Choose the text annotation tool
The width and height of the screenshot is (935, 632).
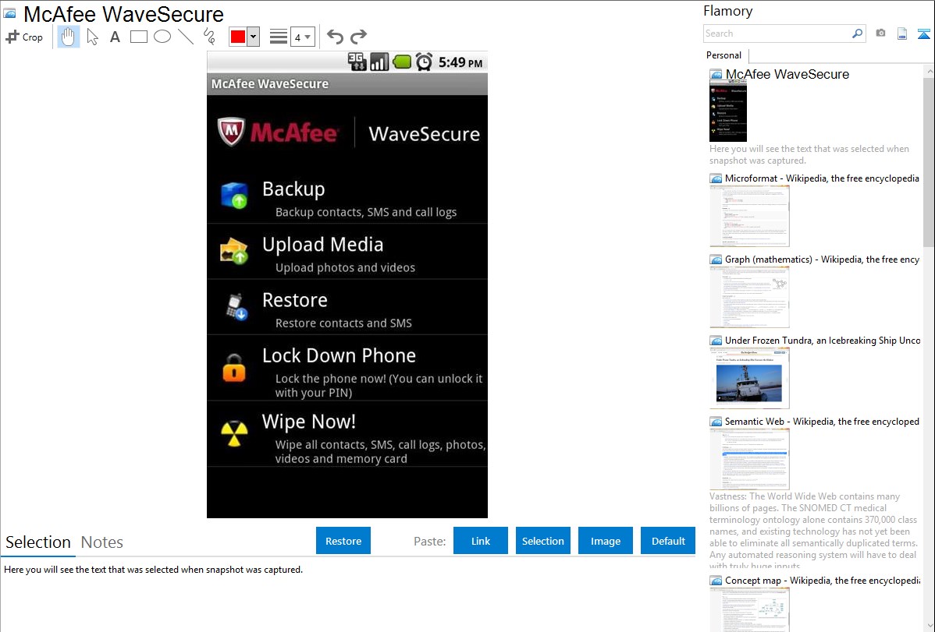tap(115, 37)
